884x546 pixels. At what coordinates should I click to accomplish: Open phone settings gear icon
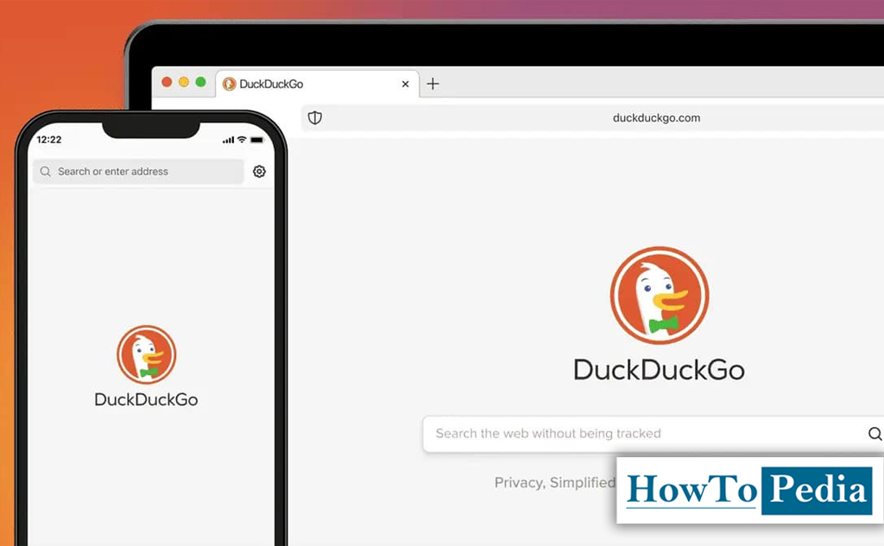259,172
